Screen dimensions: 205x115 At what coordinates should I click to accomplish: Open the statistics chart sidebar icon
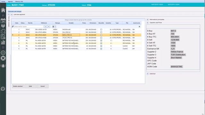click(3, 42)
